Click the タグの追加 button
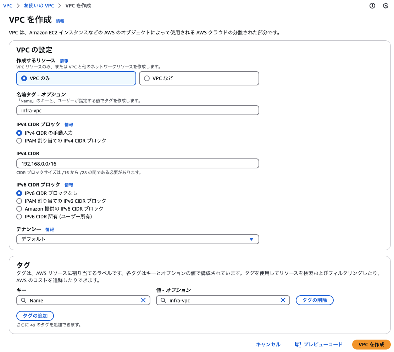This screenshot has width=394, height=352. pyautogui.click(x=35, y=316)
